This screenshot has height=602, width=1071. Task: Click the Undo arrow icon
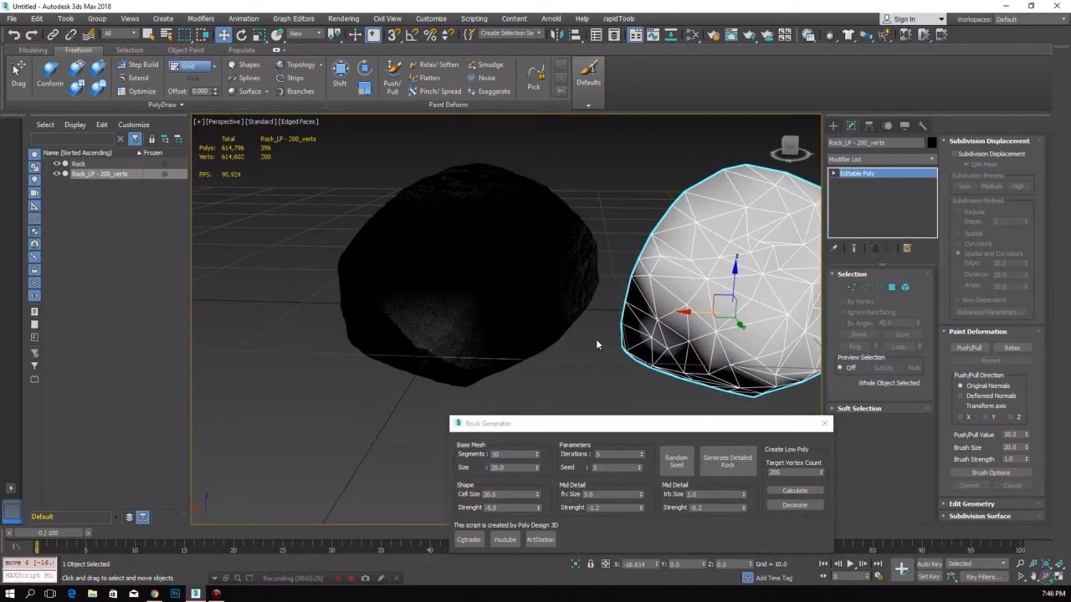pyautogui.click(x=14, y=35)
